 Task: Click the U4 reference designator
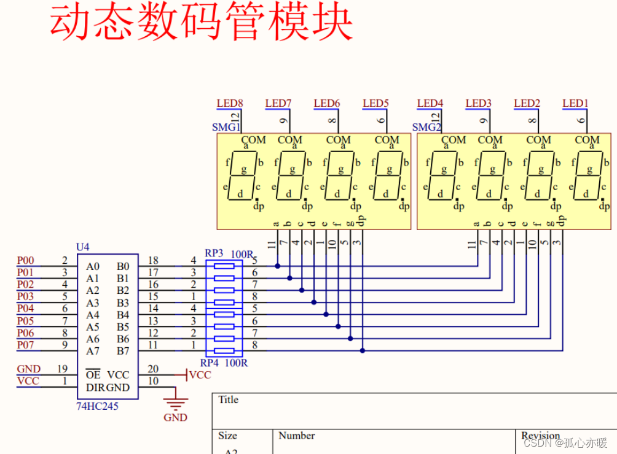(x=83, y=247)
